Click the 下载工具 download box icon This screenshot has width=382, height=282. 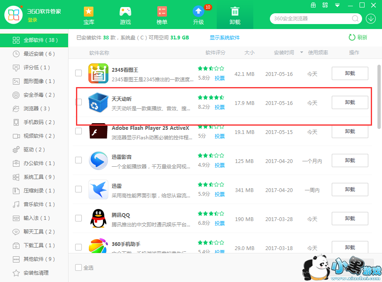click(x=16, y=245)
